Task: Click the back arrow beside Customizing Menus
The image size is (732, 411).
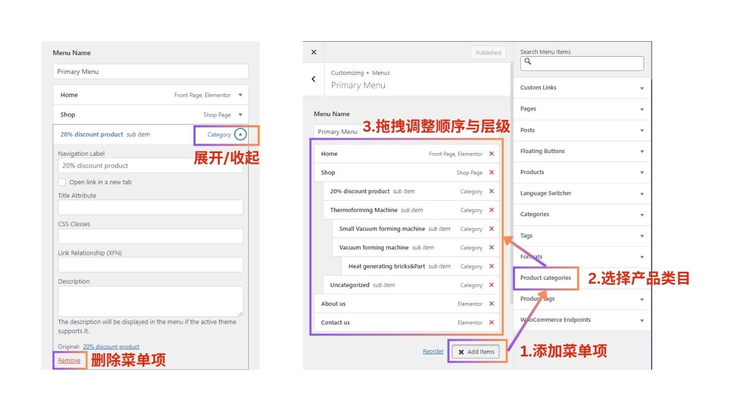Action: pos(313,79)
